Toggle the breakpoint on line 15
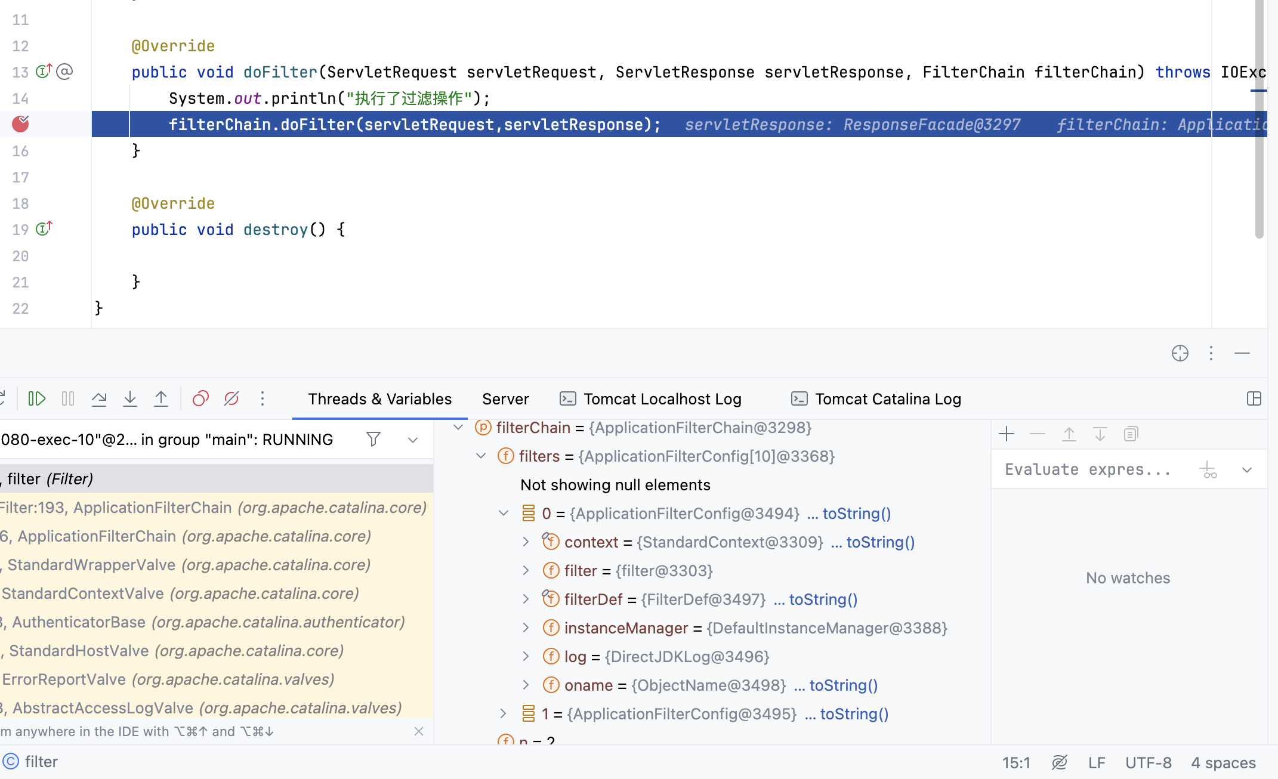Screen dimensions: 1278x779 pyautogui.click(x=20, y=124)
